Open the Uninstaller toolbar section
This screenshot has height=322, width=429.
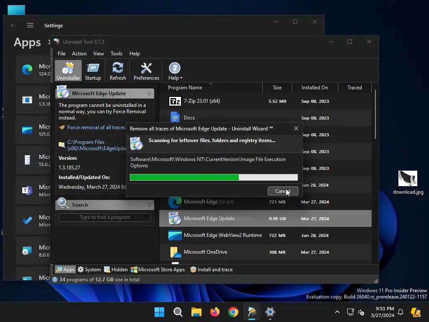point(68,70)
